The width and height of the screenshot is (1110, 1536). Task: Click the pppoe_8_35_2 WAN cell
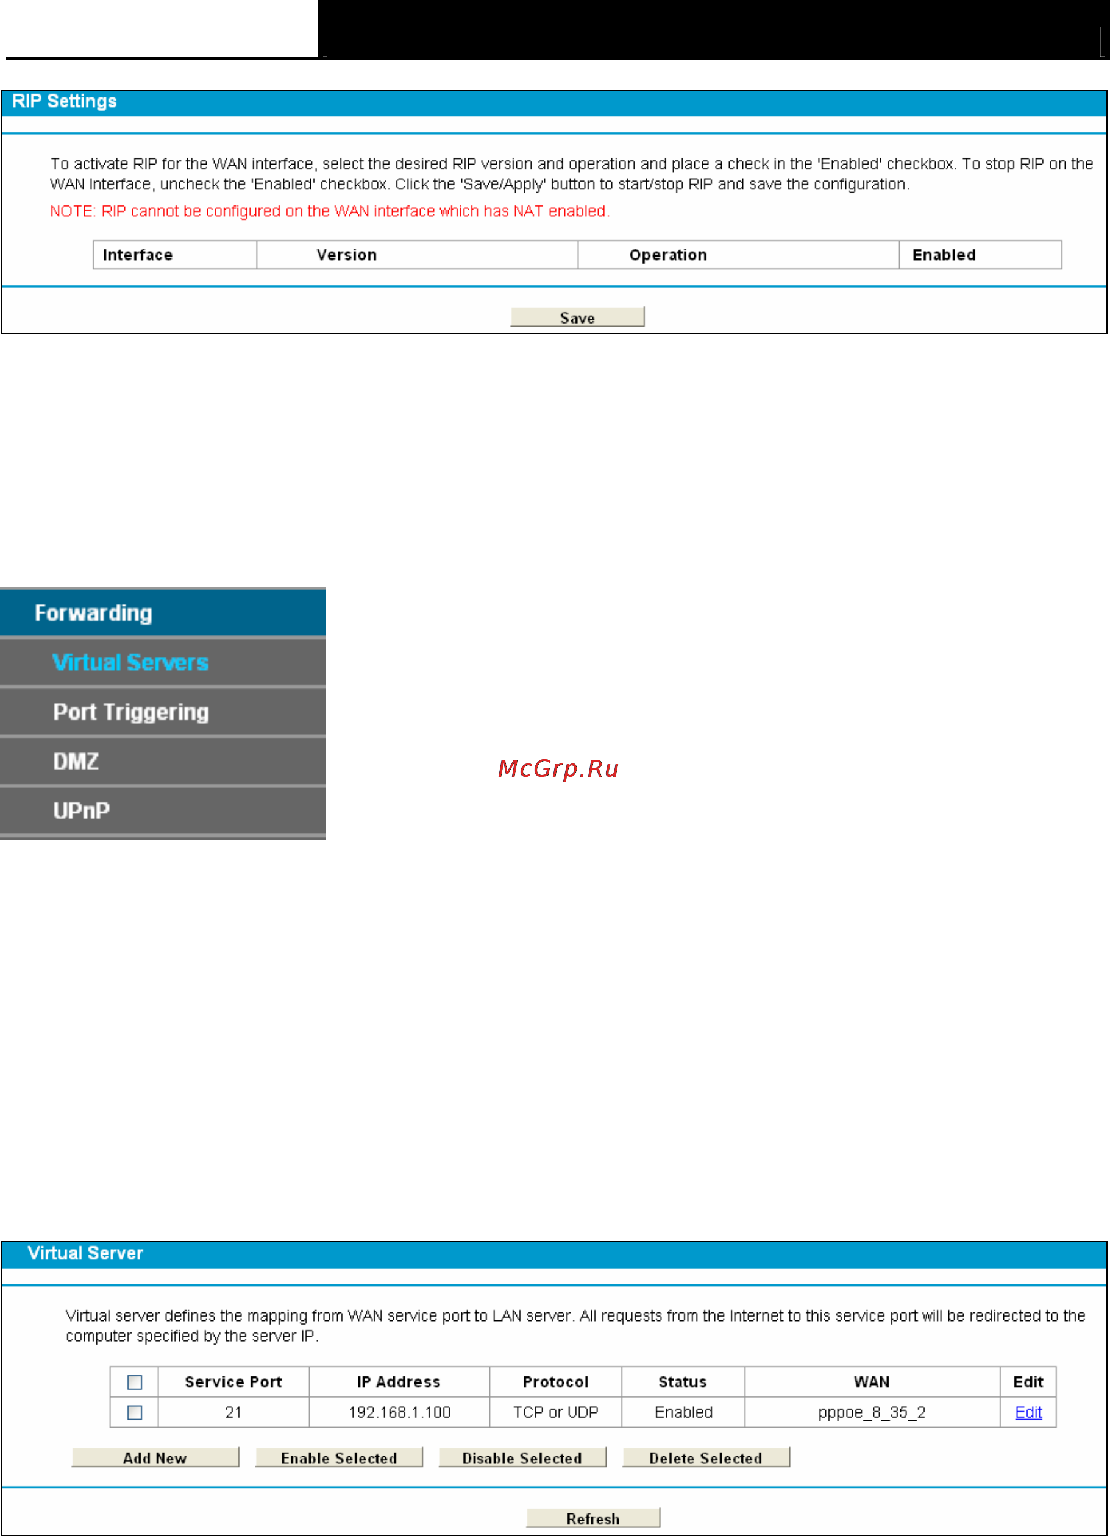click(x=872, y=1413)
